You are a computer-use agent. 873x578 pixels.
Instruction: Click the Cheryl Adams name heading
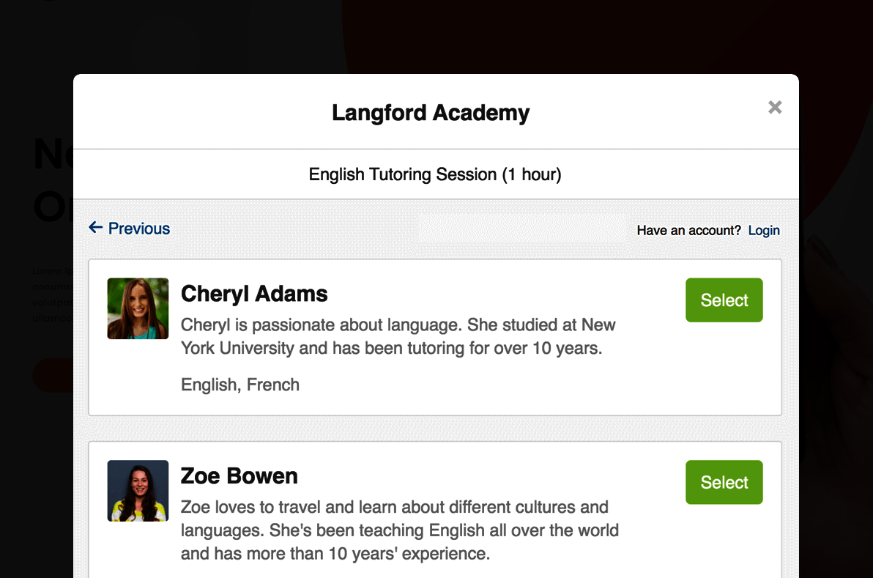click(x=254, y=294)
